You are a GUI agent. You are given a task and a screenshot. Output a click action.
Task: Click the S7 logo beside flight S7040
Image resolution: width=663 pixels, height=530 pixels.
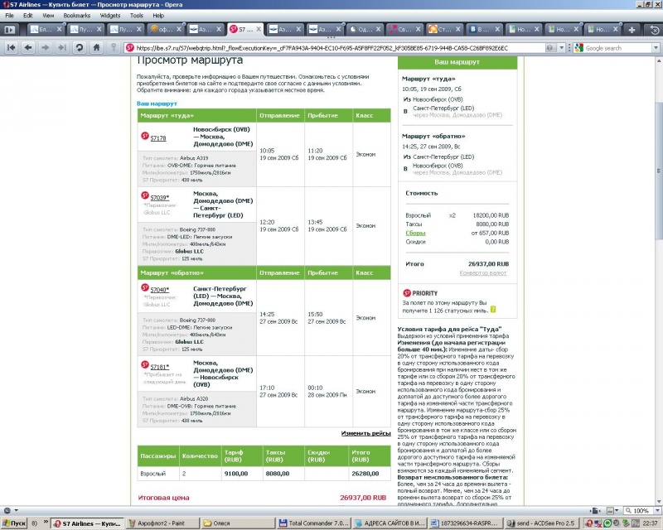(x=144, y=287)
